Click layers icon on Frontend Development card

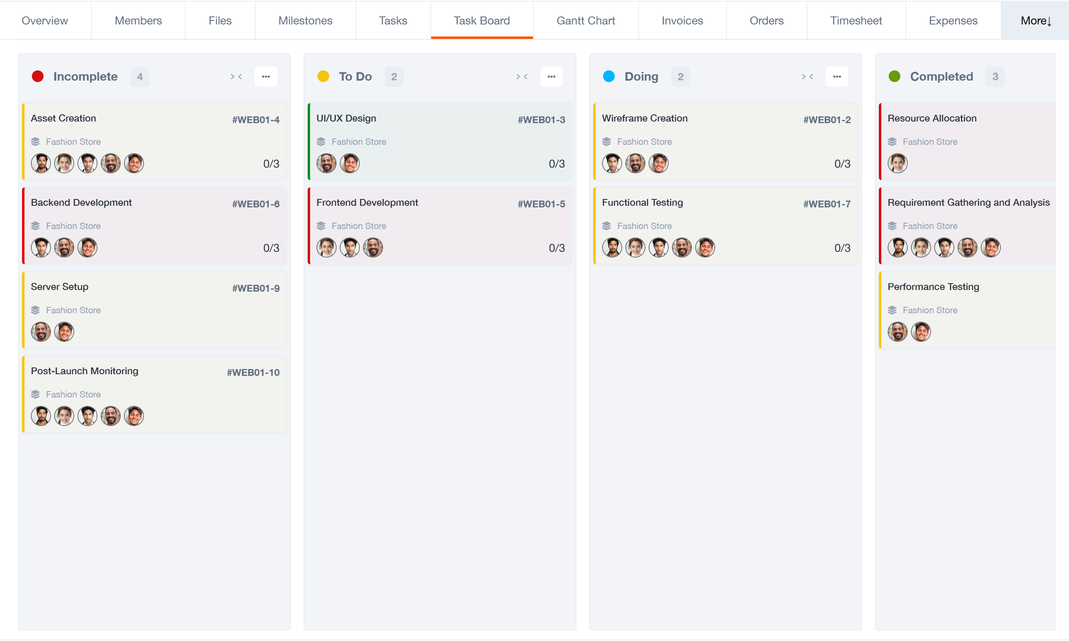click(x=321, y=226)
